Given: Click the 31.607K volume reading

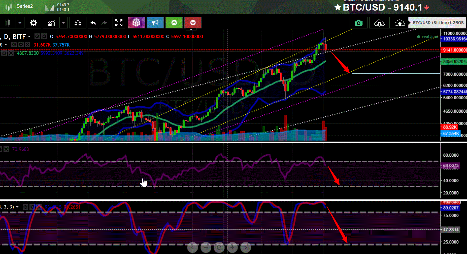Looking at the screenshot, I should click(42, 45).
